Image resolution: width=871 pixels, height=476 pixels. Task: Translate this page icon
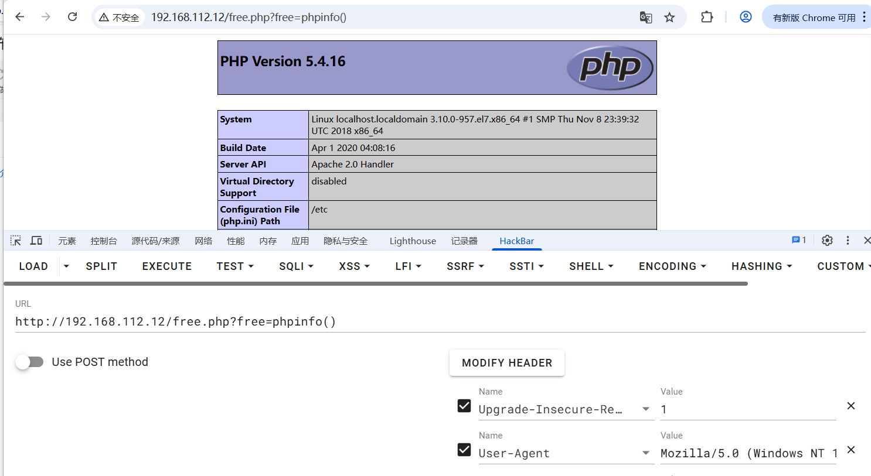tap(646, 18)
